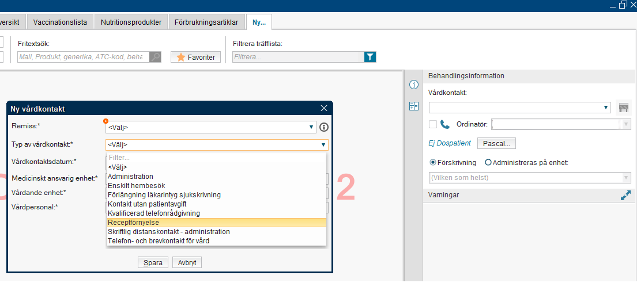Click the blue info circle in side strip
This screenshot has height=283, width=637.
tap(413, 85)
